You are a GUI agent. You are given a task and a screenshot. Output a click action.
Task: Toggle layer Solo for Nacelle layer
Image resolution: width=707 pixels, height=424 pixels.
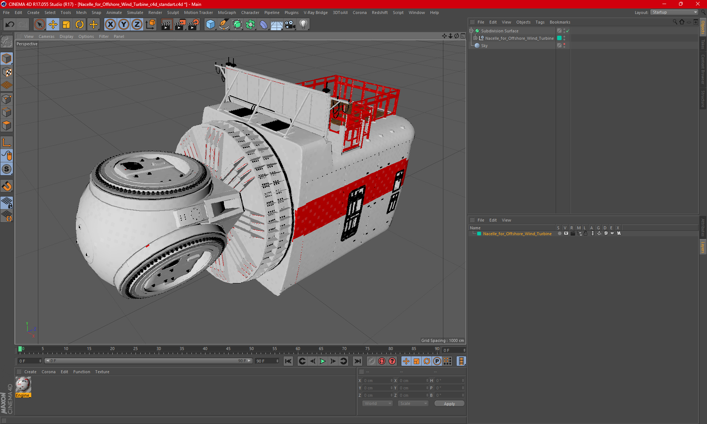tap(560, 233)
